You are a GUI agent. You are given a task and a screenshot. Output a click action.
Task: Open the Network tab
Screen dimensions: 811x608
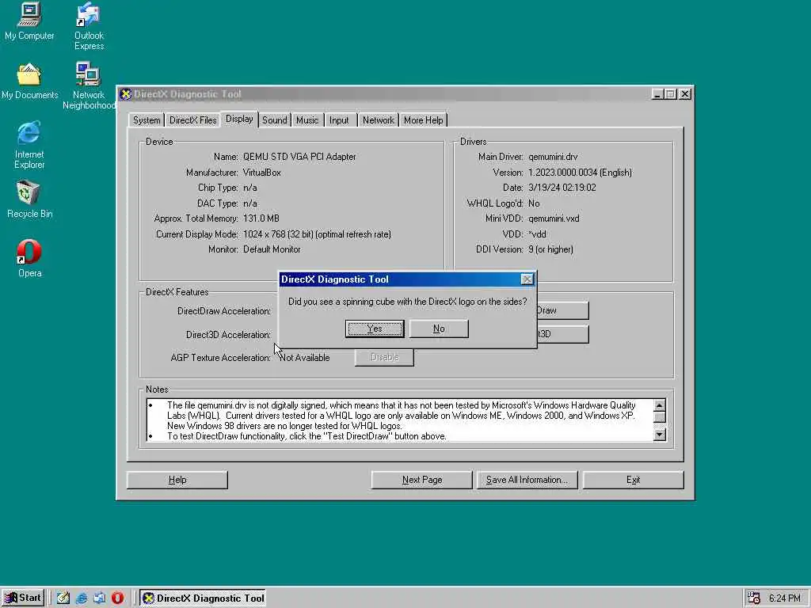[x=378, y=120]
